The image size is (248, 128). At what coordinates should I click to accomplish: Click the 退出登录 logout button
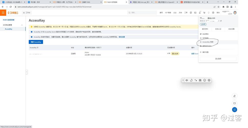[x=218, y=59]
